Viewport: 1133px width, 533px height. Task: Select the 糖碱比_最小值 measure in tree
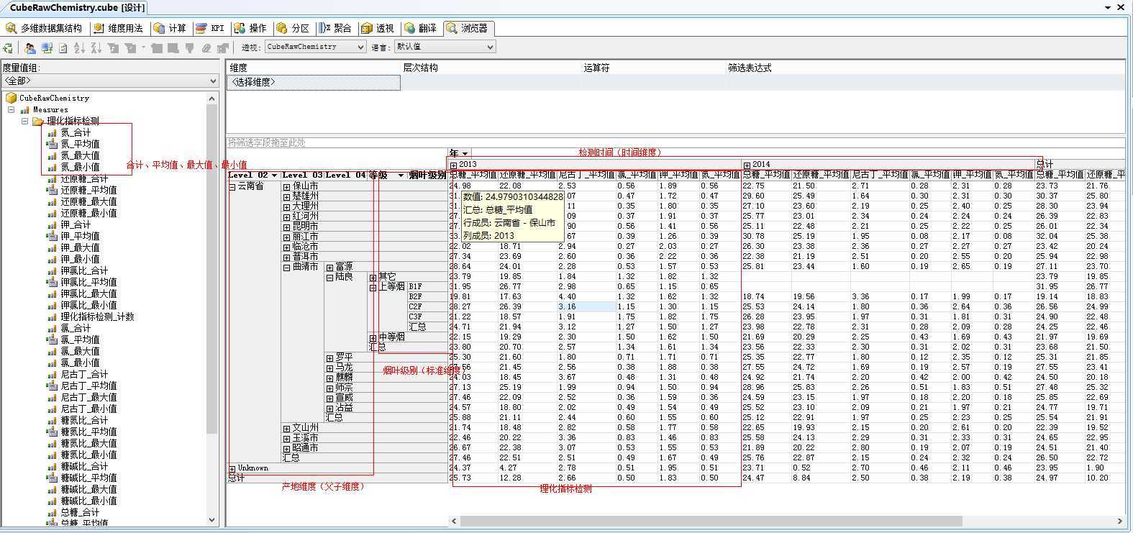click(x=88, y=501)
